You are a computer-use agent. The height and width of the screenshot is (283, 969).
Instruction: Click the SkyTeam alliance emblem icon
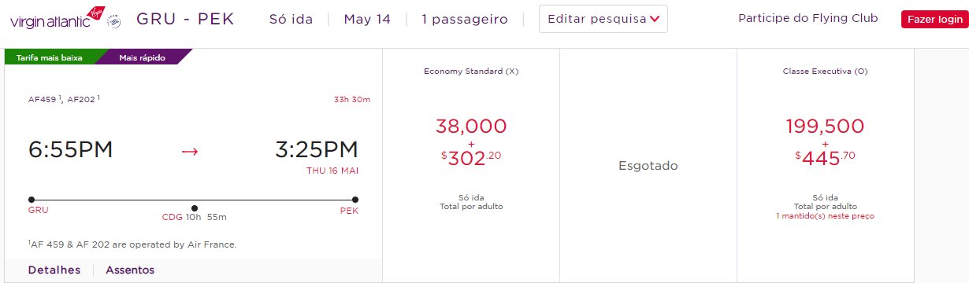[x=113, y=19]
